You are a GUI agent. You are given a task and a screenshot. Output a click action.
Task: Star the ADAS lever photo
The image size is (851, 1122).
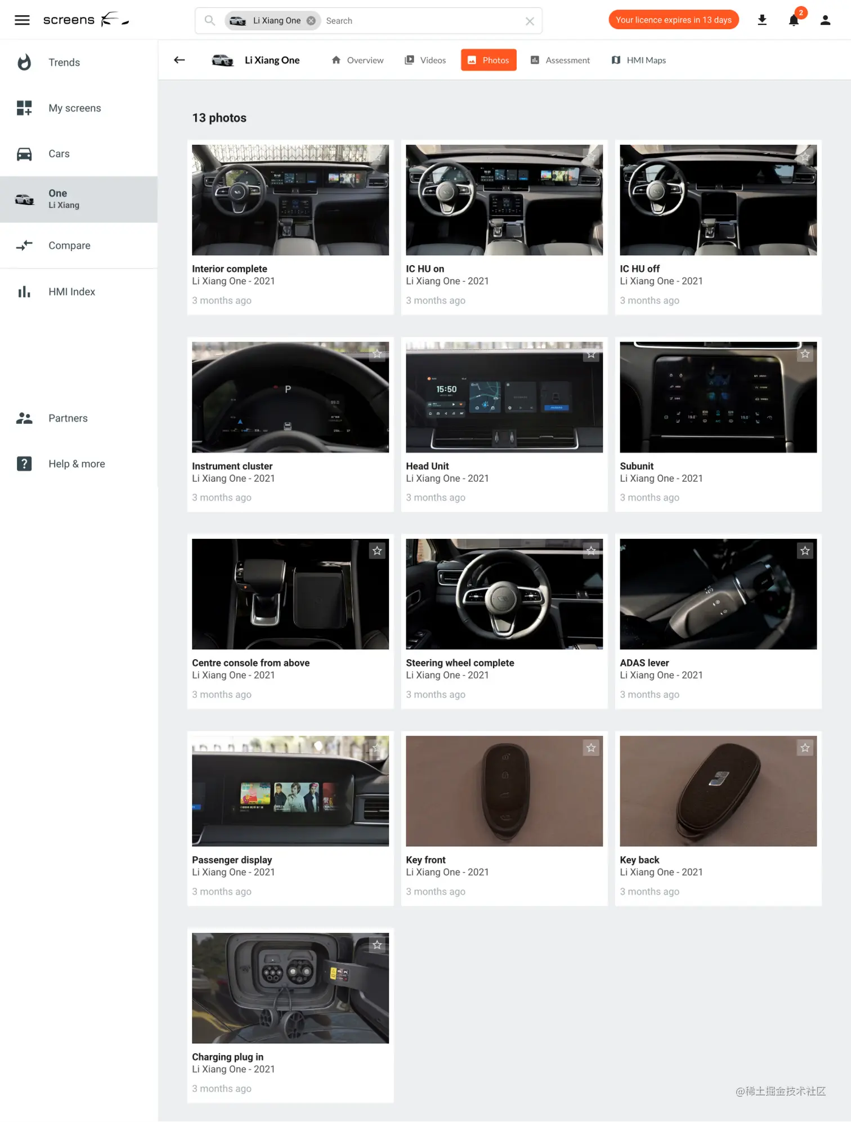pos(805,551)
